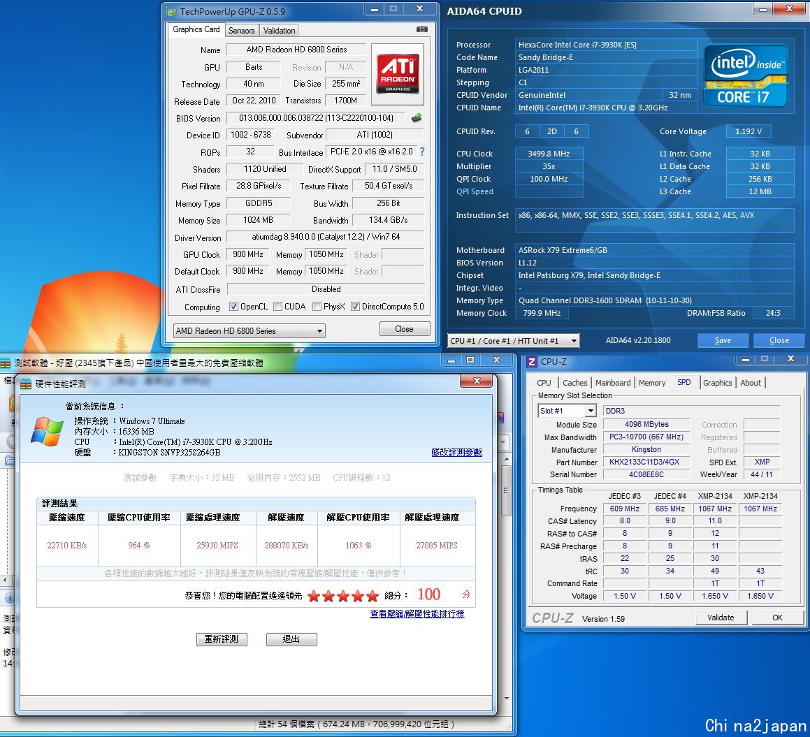Open the CPU tab in CPU-Z

(544, 383)
